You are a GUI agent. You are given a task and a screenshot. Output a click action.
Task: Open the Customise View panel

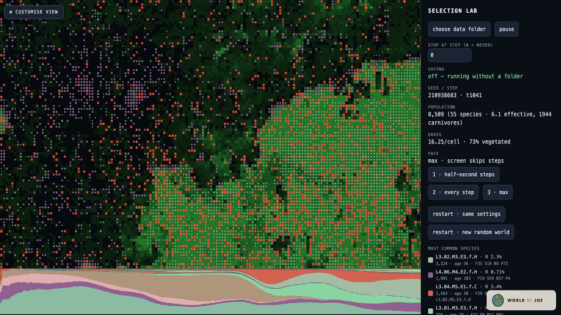click(34, 12)
